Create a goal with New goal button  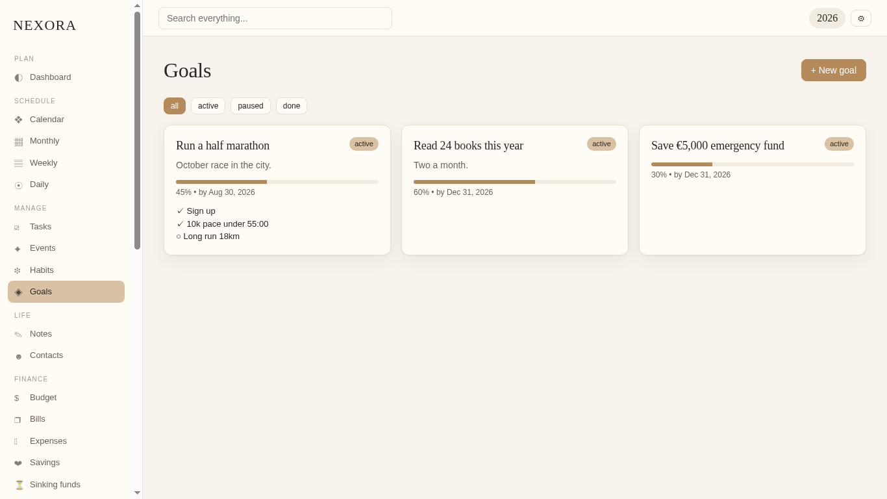[x=834, y=70]
